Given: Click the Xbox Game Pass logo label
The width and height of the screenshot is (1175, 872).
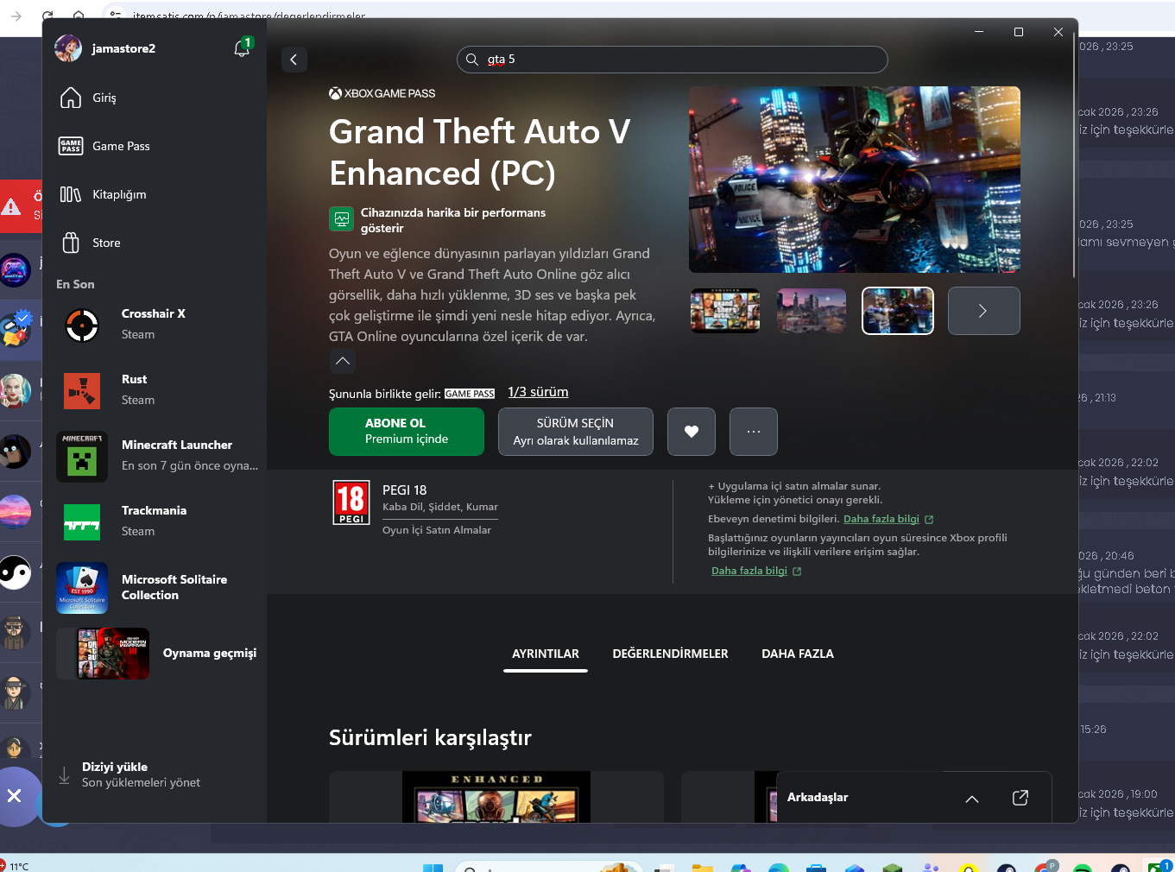Looking at the screenshot, I should pos(382,93).
